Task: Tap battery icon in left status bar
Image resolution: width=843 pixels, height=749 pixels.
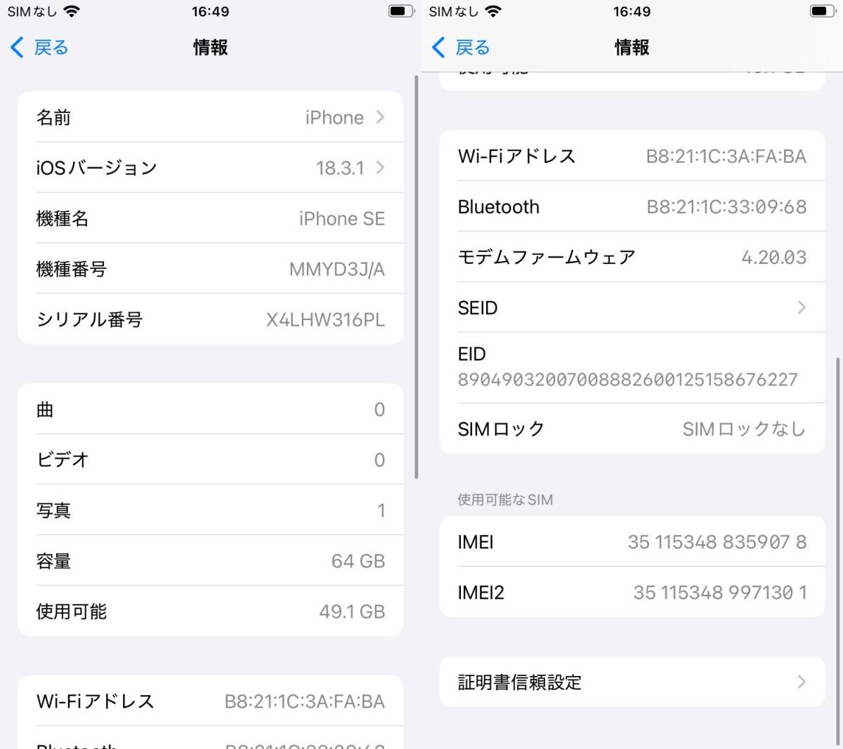Action: (401, 11)
